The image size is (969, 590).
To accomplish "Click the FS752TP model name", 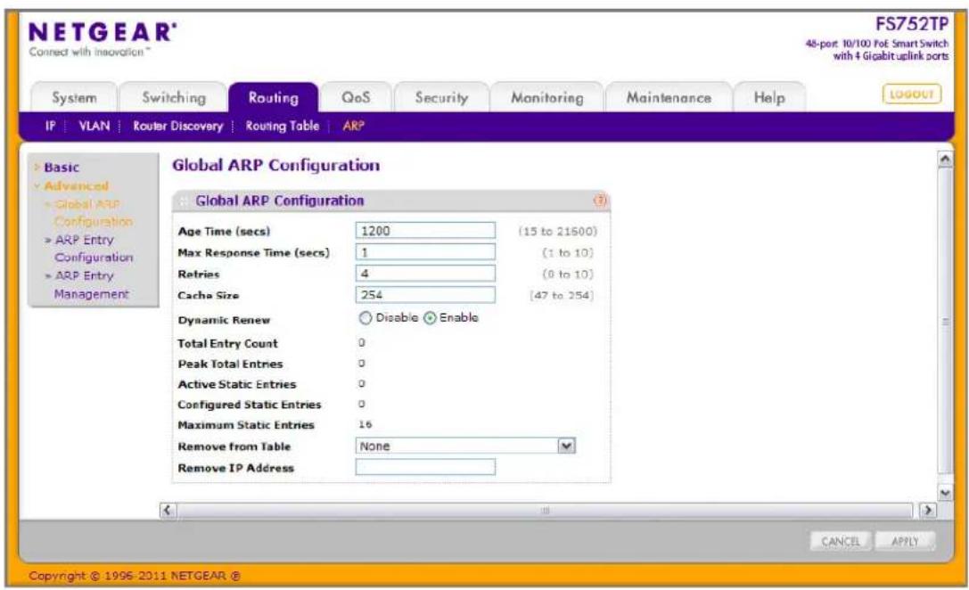I will (912, 24).
